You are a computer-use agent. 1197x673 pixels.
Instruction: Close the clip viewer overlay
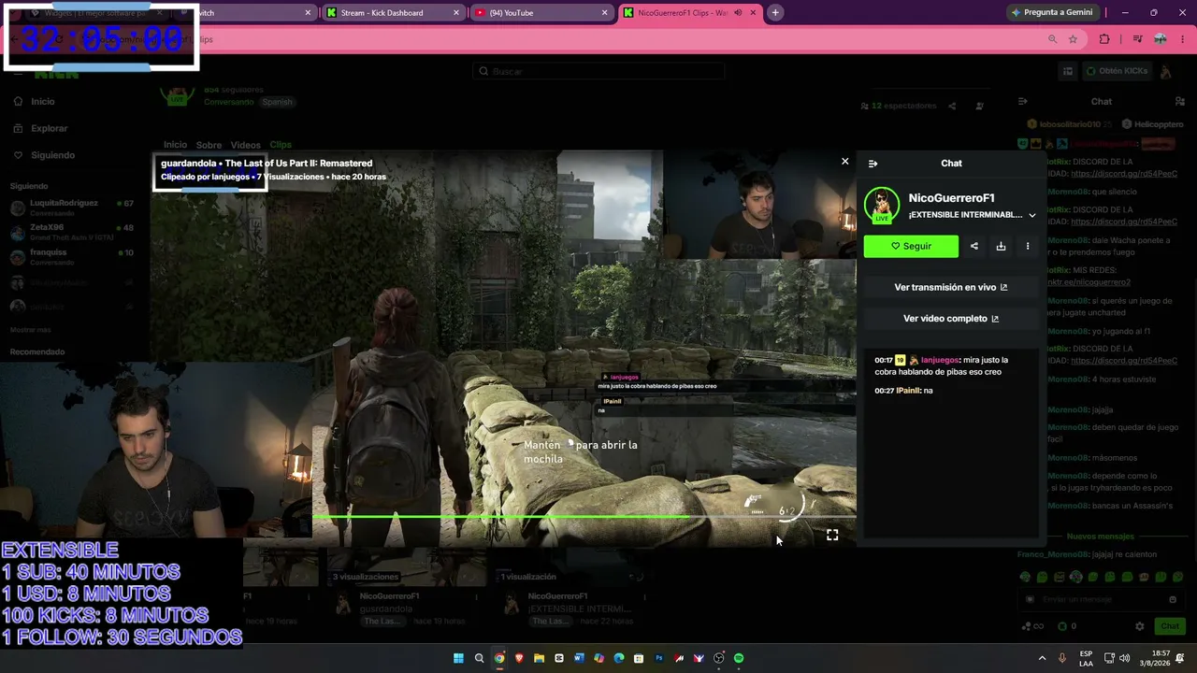845,162
